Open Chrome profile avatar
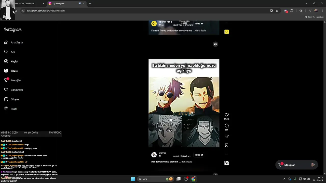 (x=316, y=11)
